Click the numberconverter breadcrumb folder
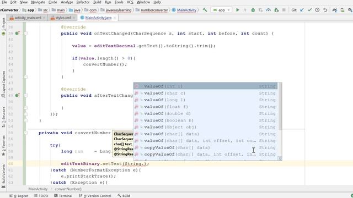 pyautogui.click(x=152, y=10)
